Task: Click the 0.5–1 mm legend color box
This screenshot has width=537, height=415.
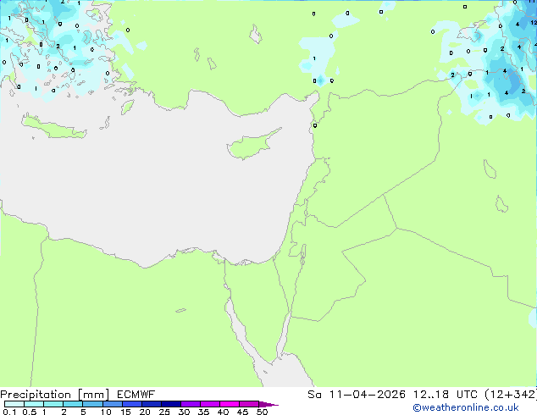Action: click(x=34, y=404)
